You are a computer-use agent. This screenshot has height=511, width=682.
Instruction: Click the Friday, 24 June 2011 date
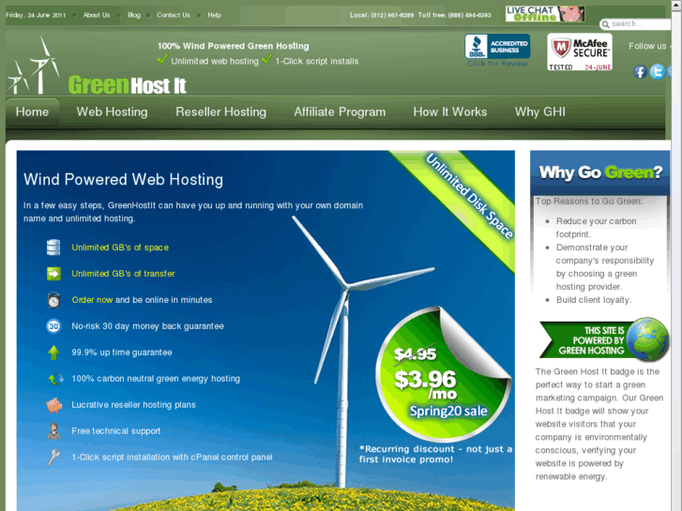point(36,15)
